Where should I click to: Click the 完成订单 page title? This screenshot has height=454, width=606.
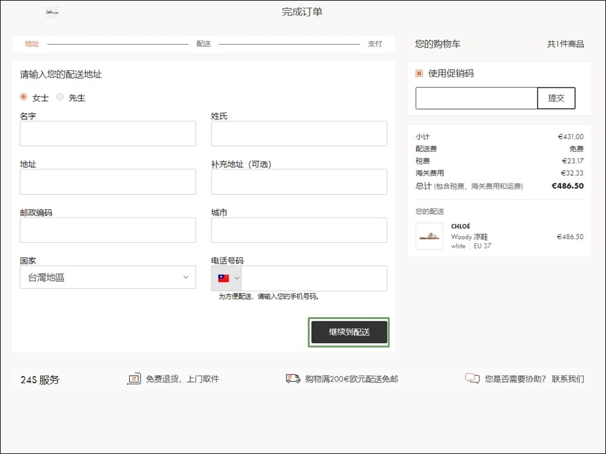click(302, 12)
